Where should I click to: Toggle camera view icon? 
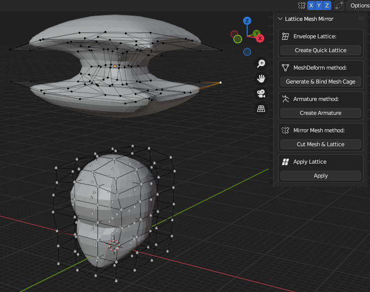[261, 94]
